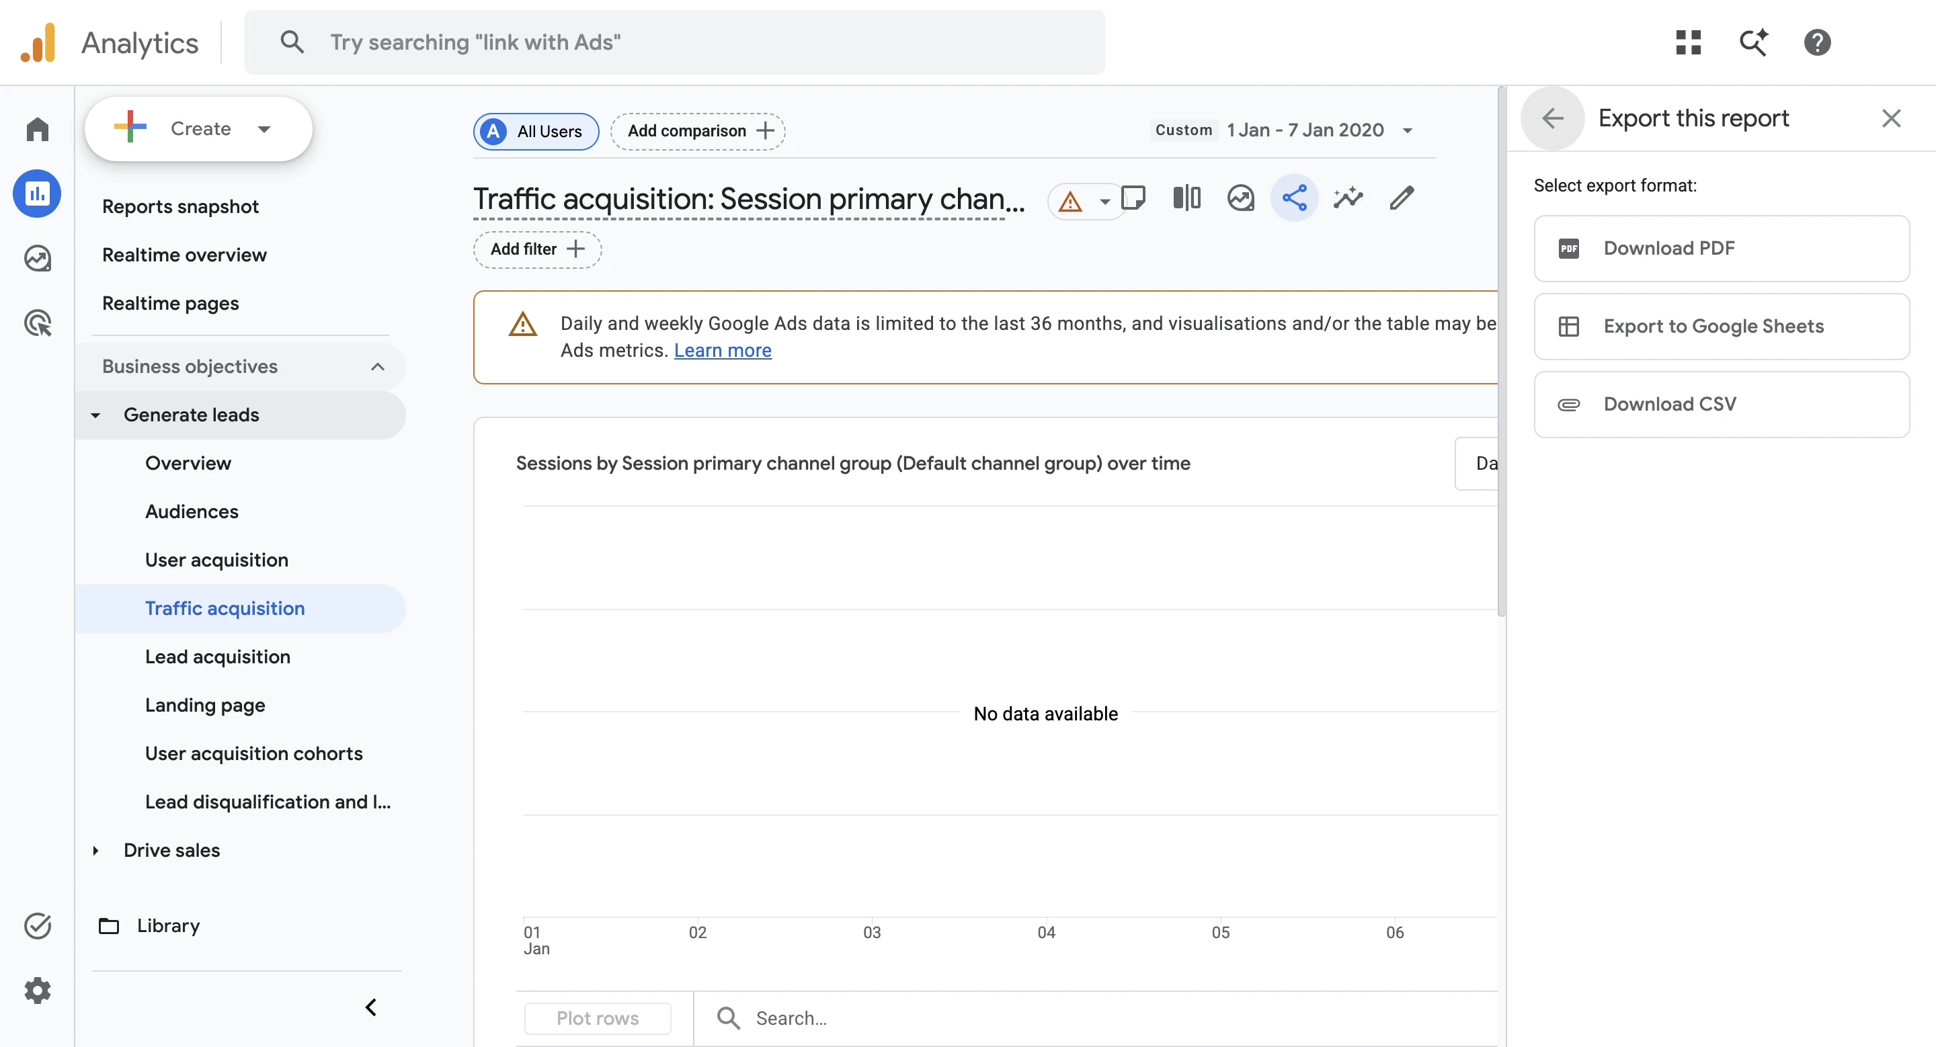Image resolution: width=1936 pixels, height=1047 pixels.
Task: Select the Reports bar-chart rail icon
Action: 37,194
